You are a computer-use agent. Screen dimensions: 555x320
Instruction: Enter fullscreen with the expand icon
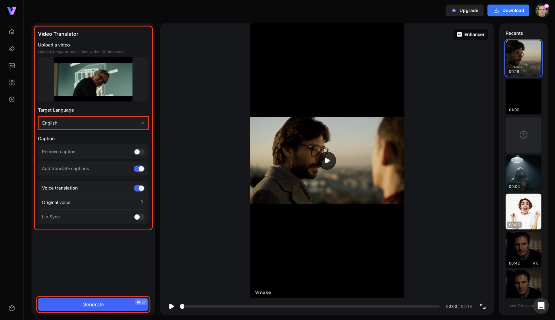click(x=483, y=306)
